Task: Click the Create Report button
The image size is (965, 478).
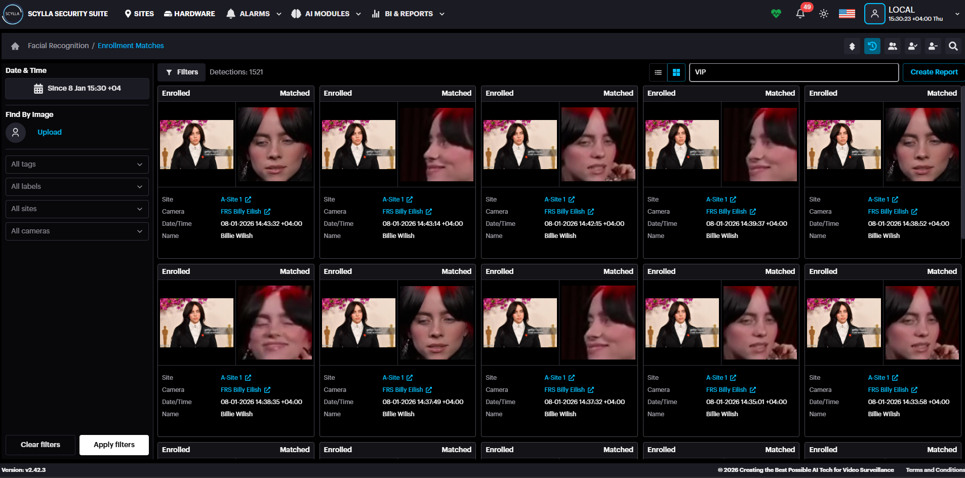Action: (x=934, y=72)
